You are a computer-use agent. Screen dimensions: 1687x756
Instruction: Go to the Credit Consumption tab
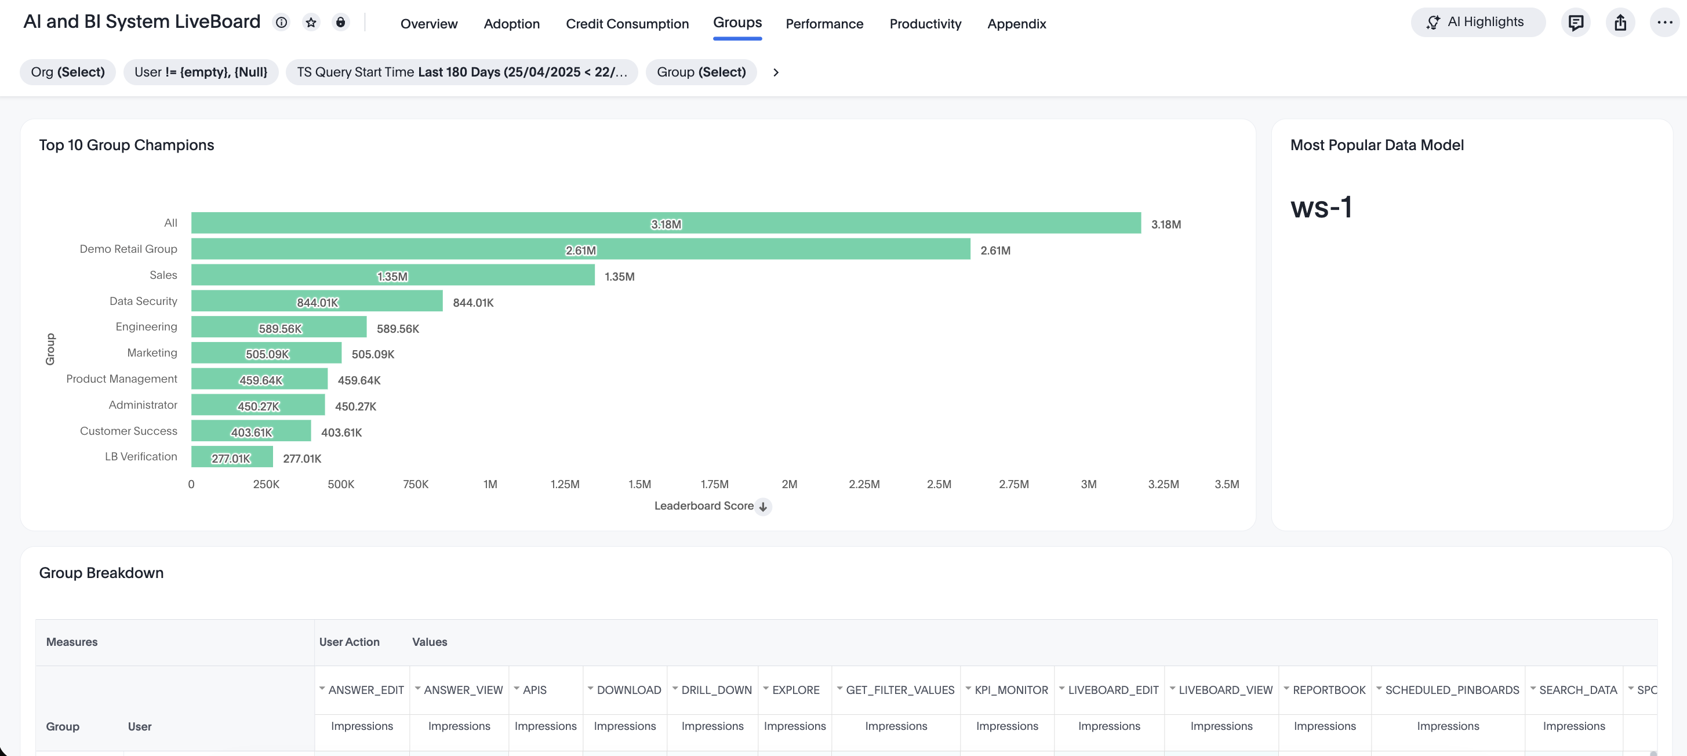click(x=627, y=24)
